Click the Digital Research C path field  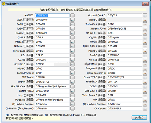coord(124,73)
